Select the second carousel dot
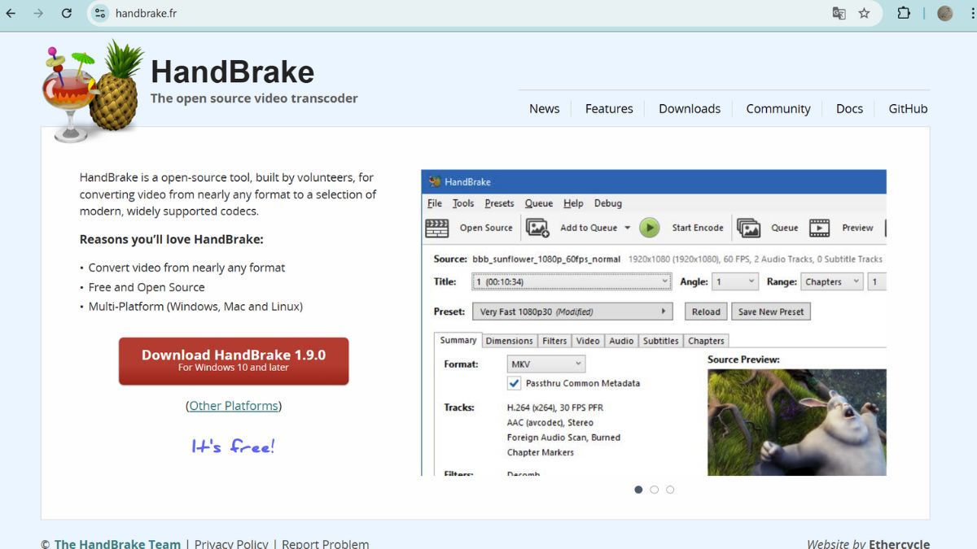 click(x=655, y=490)
